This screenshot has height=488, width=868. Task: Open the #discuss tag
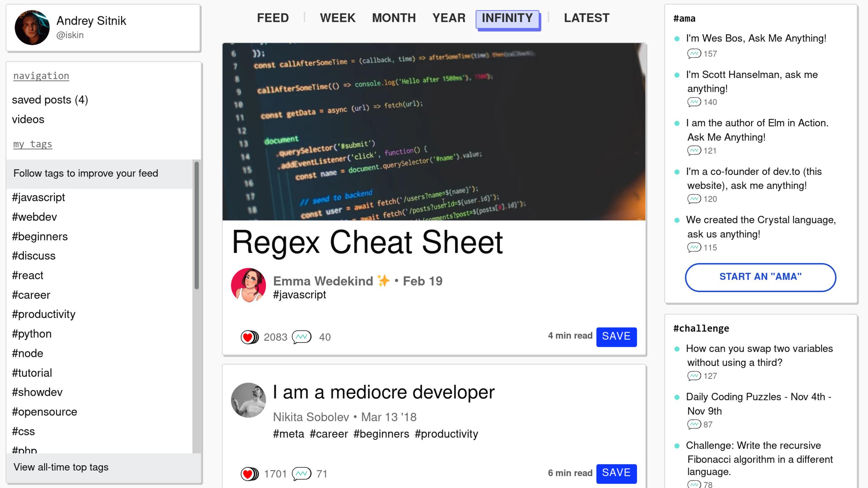click(x=34, y=256)
